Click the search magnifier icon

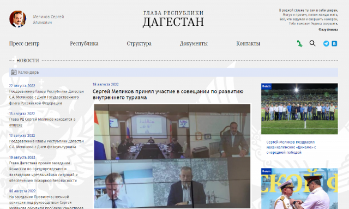(x=312, y=44)
